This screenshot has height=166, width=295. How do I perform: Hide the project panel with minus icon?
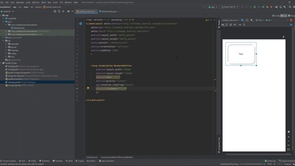click(72, 12)
